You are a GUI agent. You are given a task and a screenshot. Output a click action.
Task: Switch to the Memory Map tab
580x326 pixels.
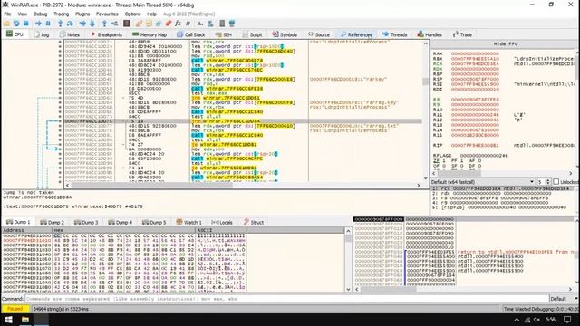tap(150, 34)
